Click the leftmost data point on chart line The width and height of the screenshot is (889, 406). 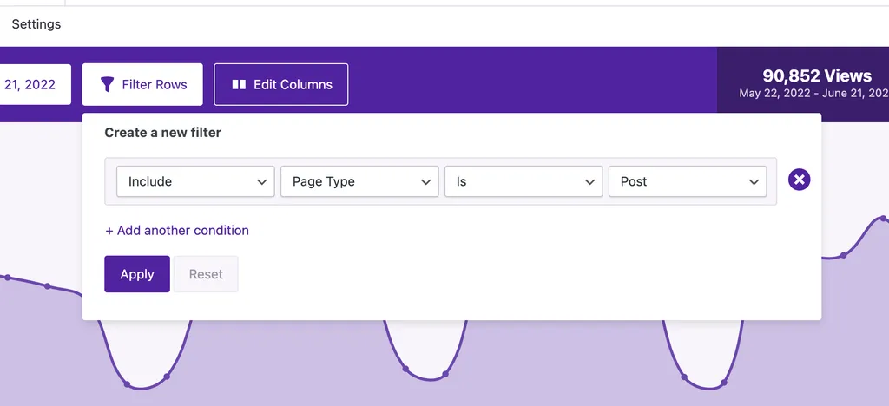pyautogui.click(x=8, y=278)
